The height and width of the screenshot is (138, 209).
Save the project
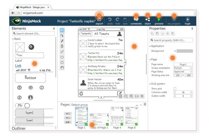(x=125, y=19)
